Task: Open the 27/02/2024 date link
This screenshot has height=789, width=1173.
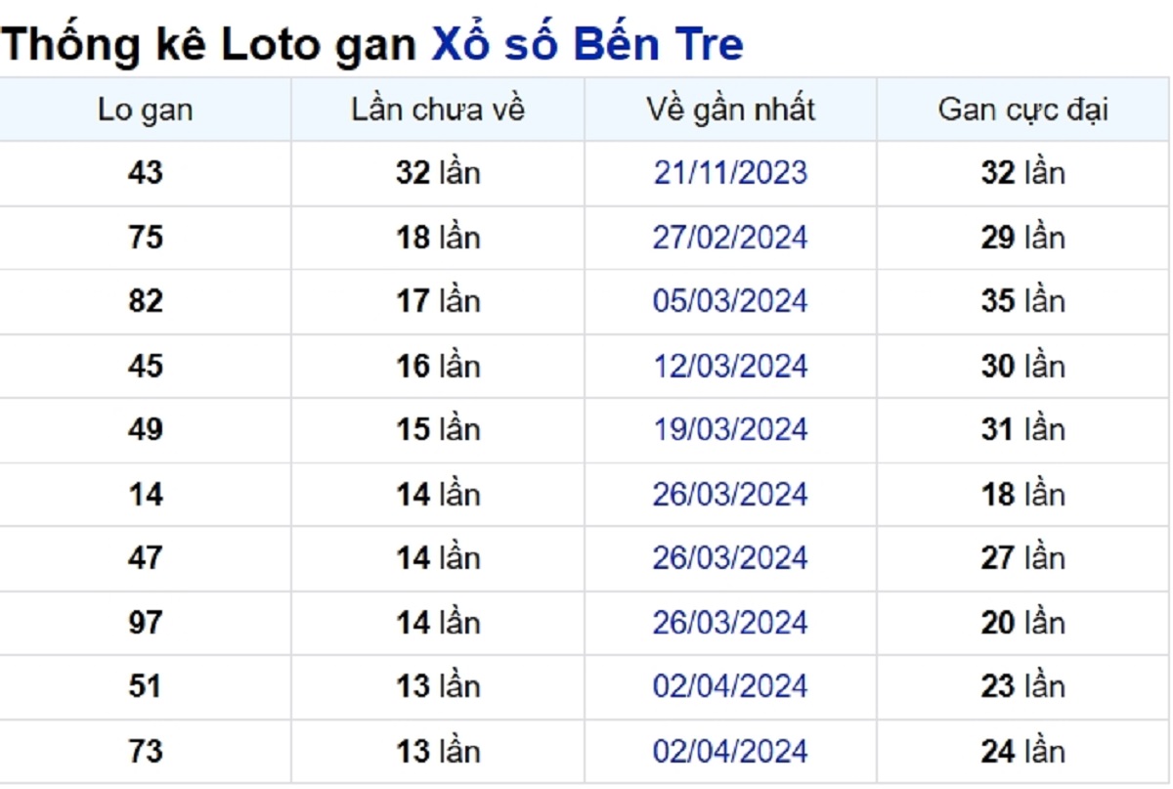Action: click(730, 238)
